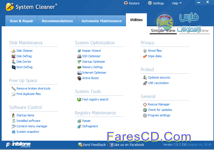
Task: Launch the Active Boost link
Action: (x=91, y=78)
